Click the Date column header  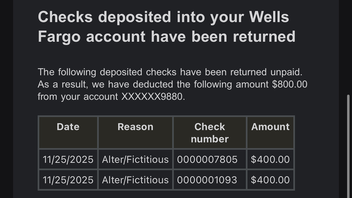(x=68, y=127)
